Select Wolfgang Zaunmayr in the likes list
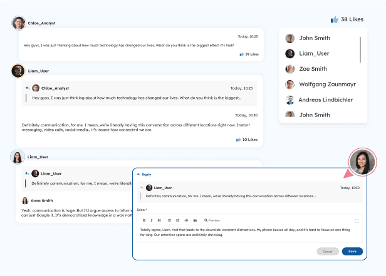The width and height of the screenshot is (386, 276). click(323, 84)
